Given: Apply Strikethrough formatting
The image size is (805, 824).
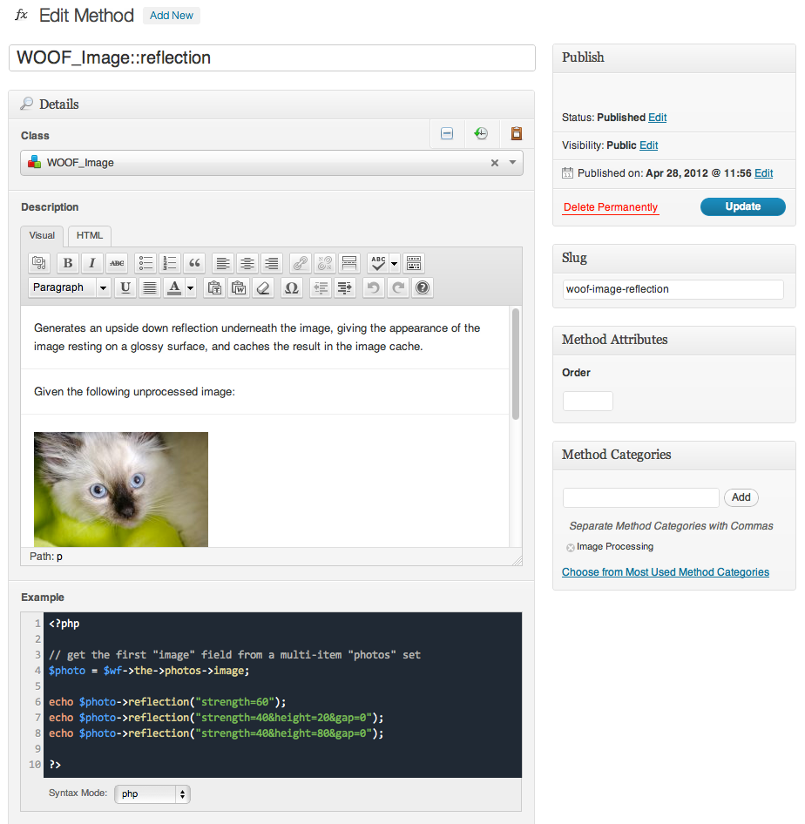Looking at the screenshot, I should 117,263.
